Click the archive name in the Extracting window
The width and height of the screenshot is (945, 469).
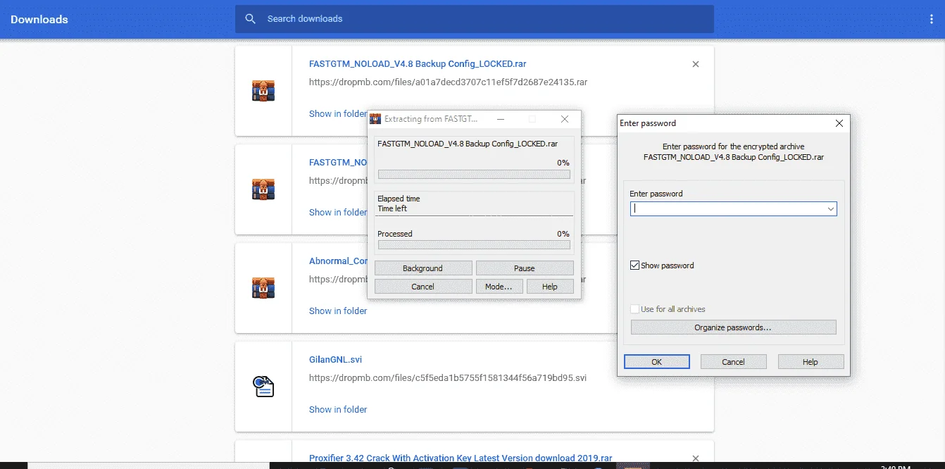468,144
